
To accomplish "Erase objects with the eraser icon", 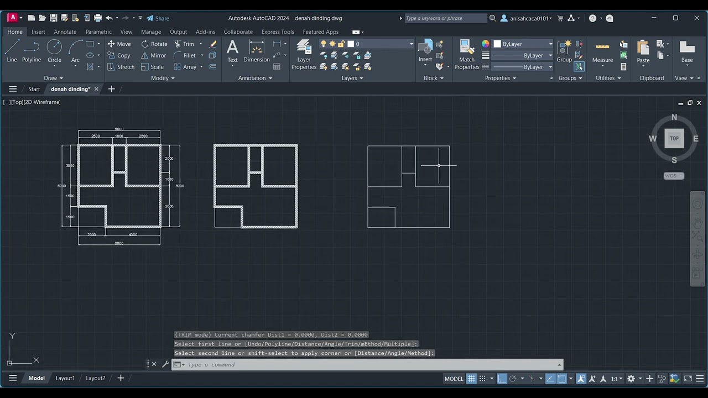I will [213, 44].
